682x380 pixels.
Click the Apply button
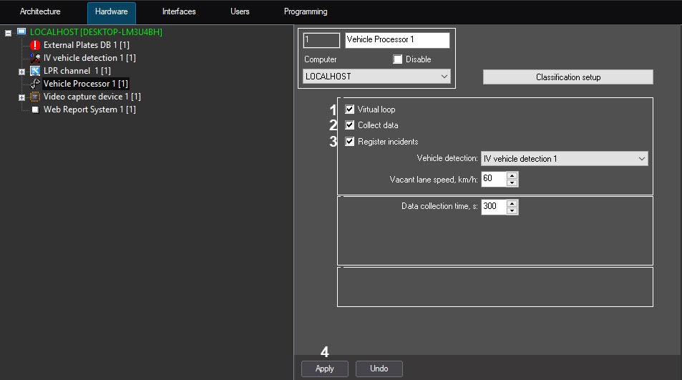(324, 369)
